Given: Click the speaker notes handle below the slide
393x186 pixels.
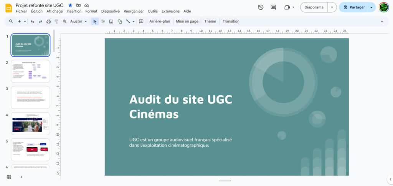Looking at the screenshot, I should pyautogui.click(x=225, y=181).
